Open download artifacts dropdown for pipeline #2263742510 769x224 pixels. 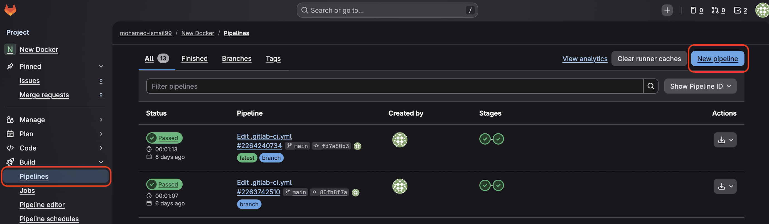(725, 186)
